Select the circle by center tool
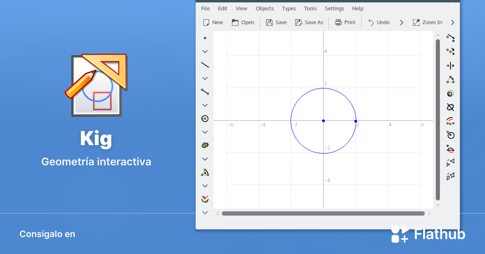This screenshot has height=254, width=485. coord(205,119)
